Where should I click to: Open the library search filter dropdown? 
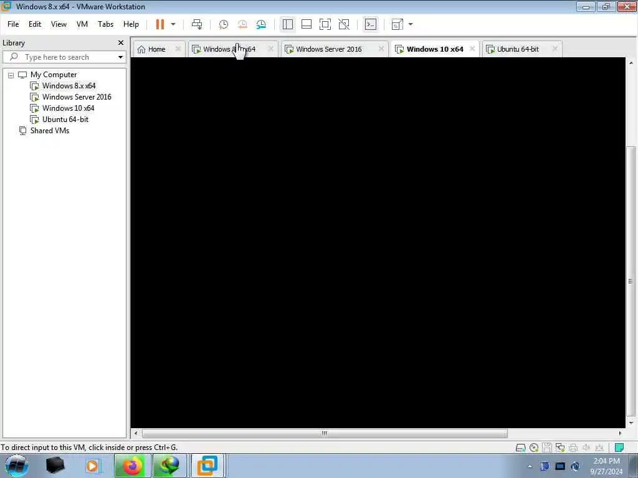click(121, 57)
